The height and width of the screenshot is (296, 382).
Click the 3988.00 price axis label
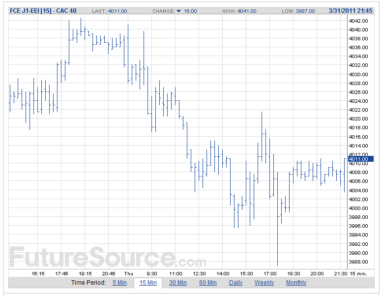click(358, 262)
